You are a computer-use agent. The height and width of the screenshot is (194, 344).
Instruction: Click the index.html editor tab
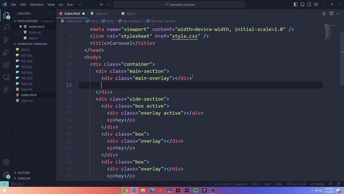tap(71, 13)
